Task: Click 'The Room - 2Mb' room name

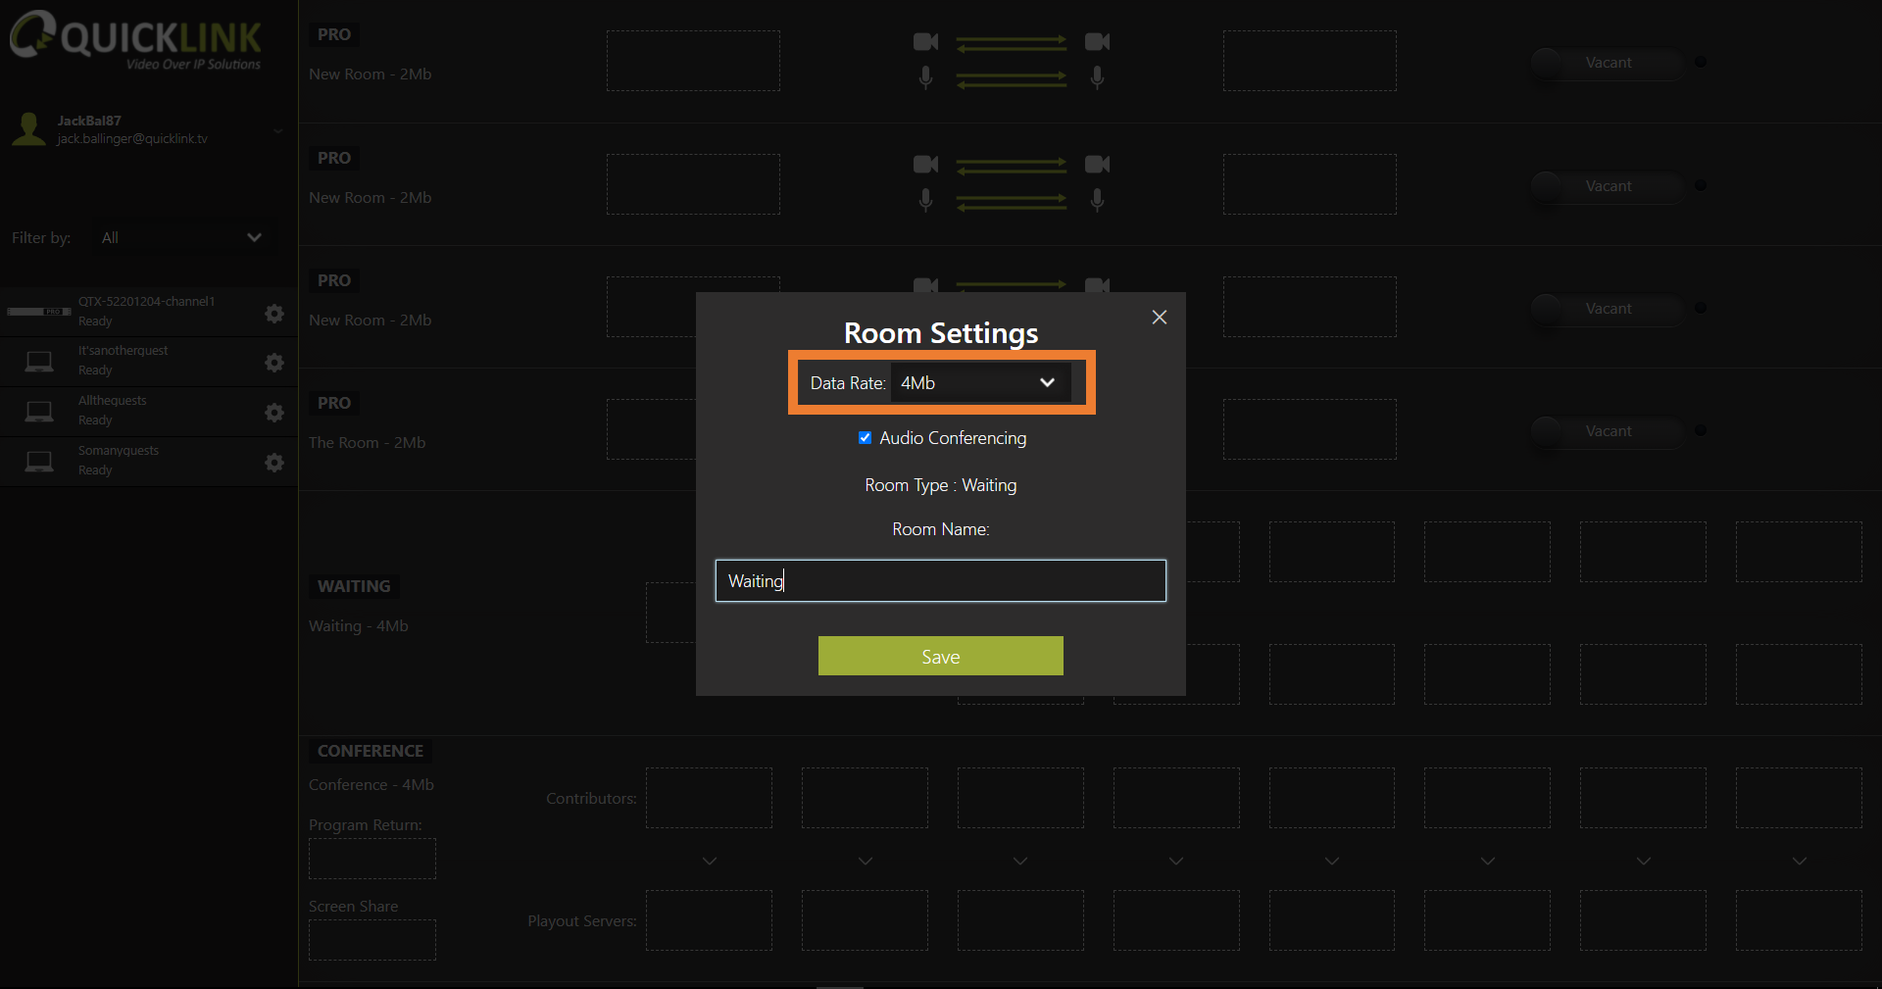Action: pos(368,443)
